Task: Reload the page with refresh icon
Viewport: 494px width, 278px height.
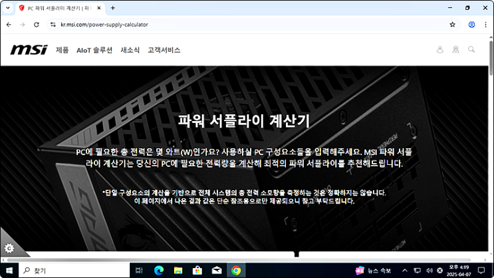Action: (x=37, y=25)
